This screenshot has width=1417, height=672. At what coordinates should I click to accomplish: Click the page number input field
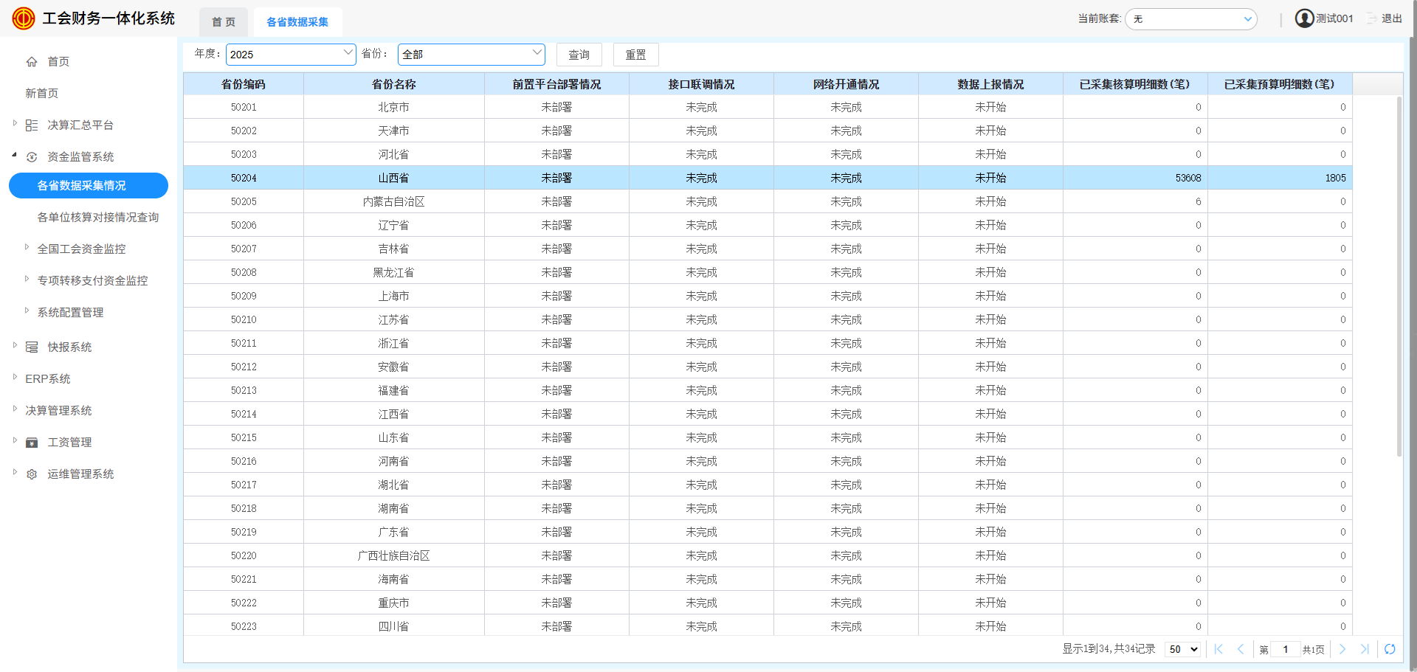pos(1286,649)
